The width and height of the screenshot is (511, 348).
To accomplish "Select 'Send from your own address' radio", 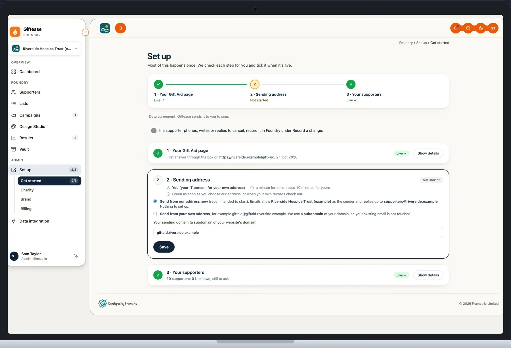I will point(155,214).
